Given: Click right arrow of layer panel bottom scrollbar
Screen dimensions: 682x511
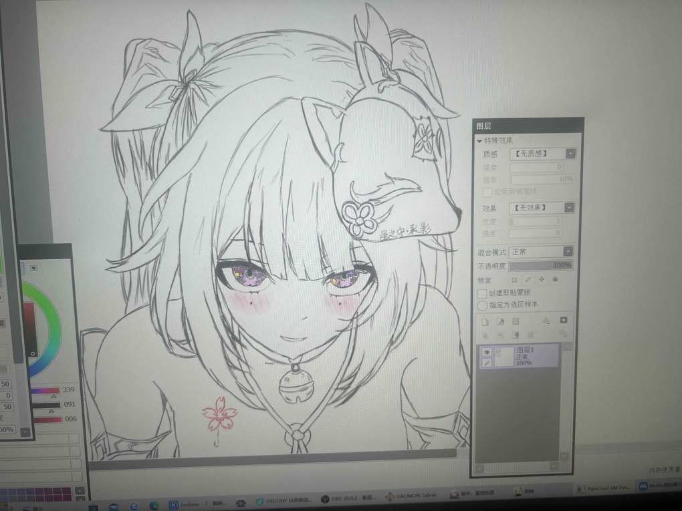Looking at the screenshot, I should pyautogui.click(x=554, y=466).
